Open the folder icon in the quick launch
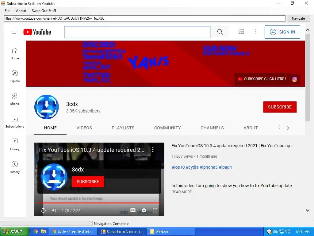Image resolution: width=314 pixels, height=236 pixels. (x=43, y=231)
